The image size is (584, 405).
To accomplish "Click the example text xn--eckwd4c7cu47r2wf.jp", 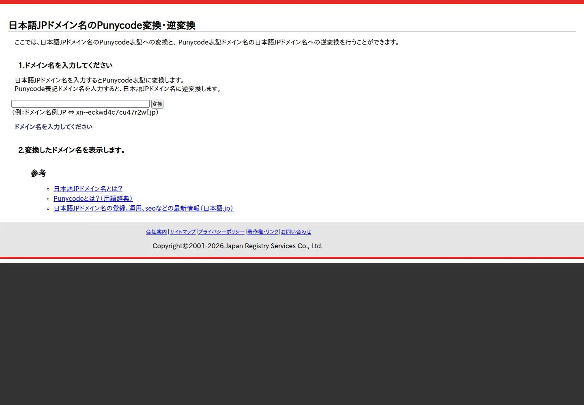I will click(116, 113).
